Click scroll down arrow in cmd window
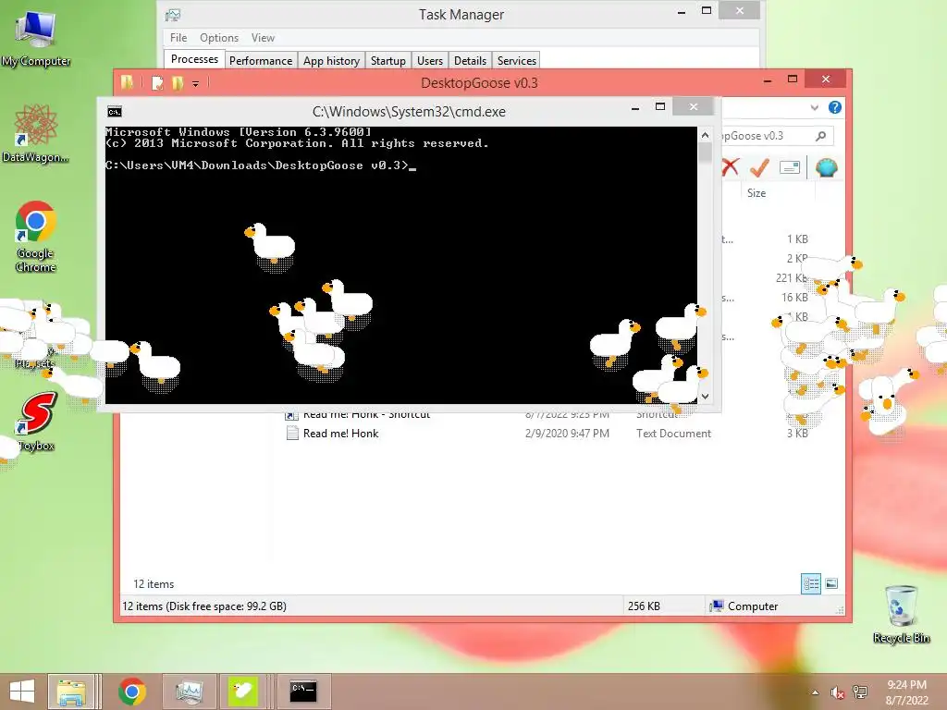947x710 pixels. [x=705, y=396]
